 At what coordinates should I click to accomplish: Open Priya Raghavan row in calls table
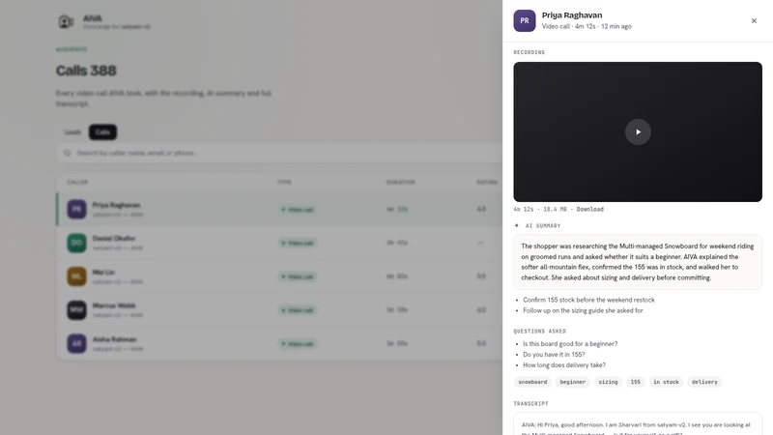click(279, 209)
